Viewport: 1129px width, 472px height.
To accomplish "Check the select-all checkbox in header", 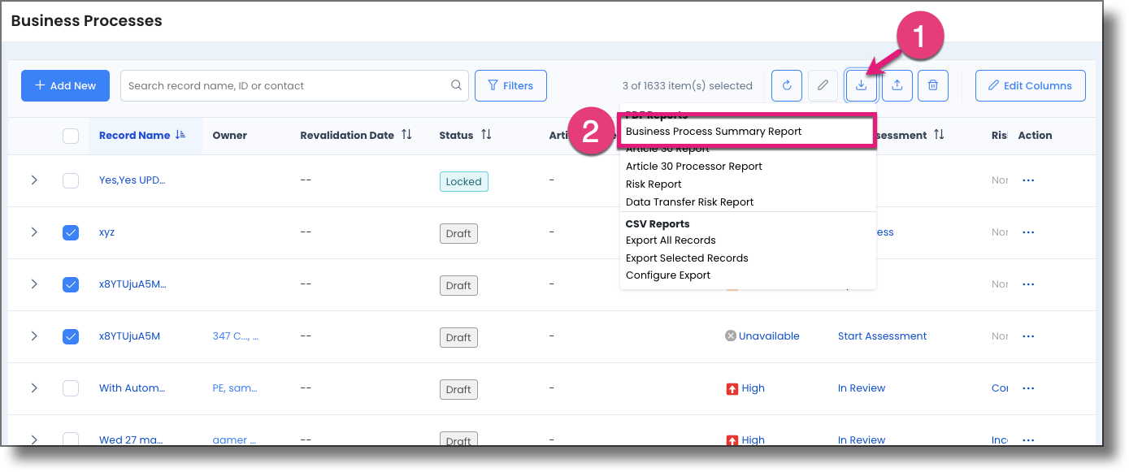I will 71,136.
